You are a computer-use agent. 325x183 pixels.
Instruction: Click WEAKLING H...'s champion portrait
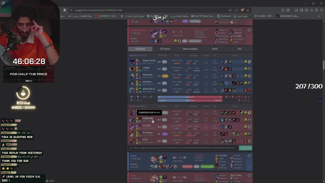[132, 90]
